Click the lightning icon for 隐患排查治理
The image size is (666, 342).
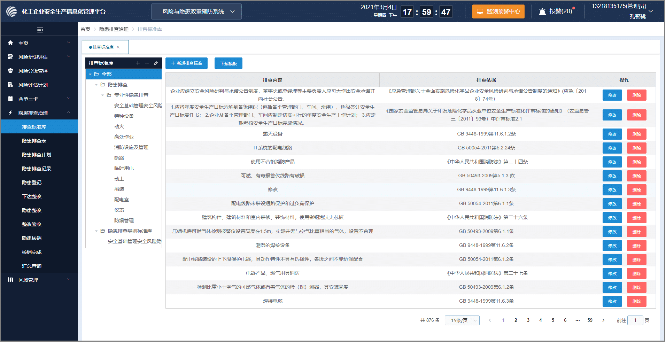[10, 112]
